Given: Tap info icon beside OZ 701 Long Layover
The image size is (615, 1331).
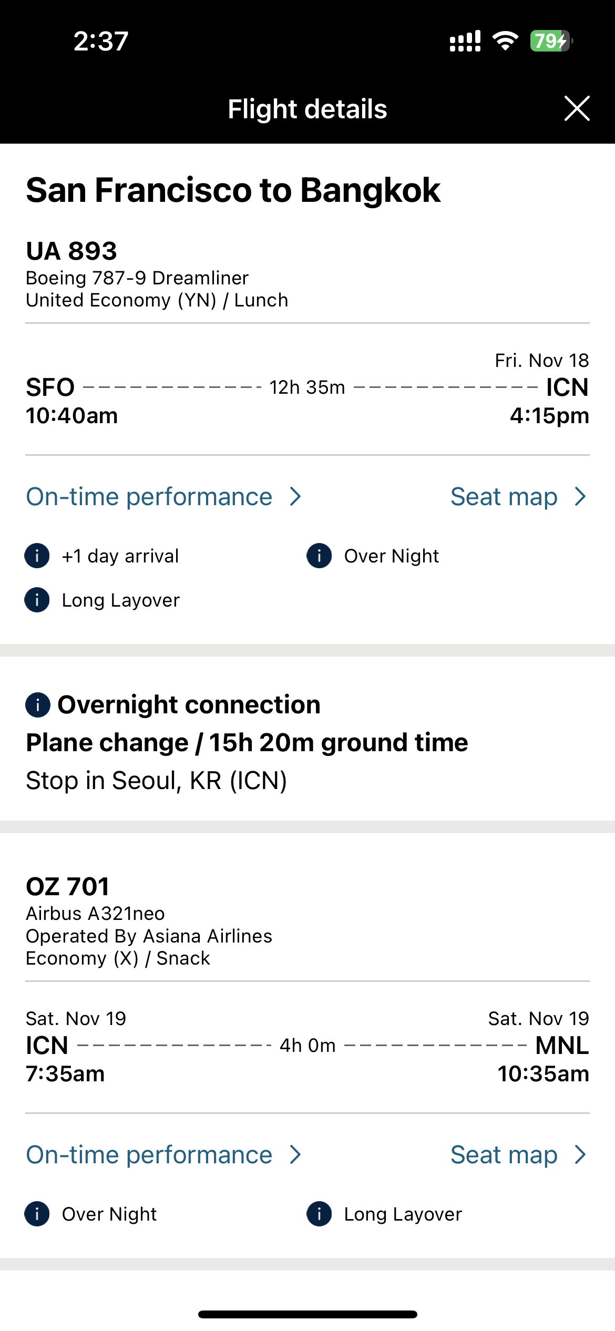Looking at the screenshot, I should tap(319, 1214).
